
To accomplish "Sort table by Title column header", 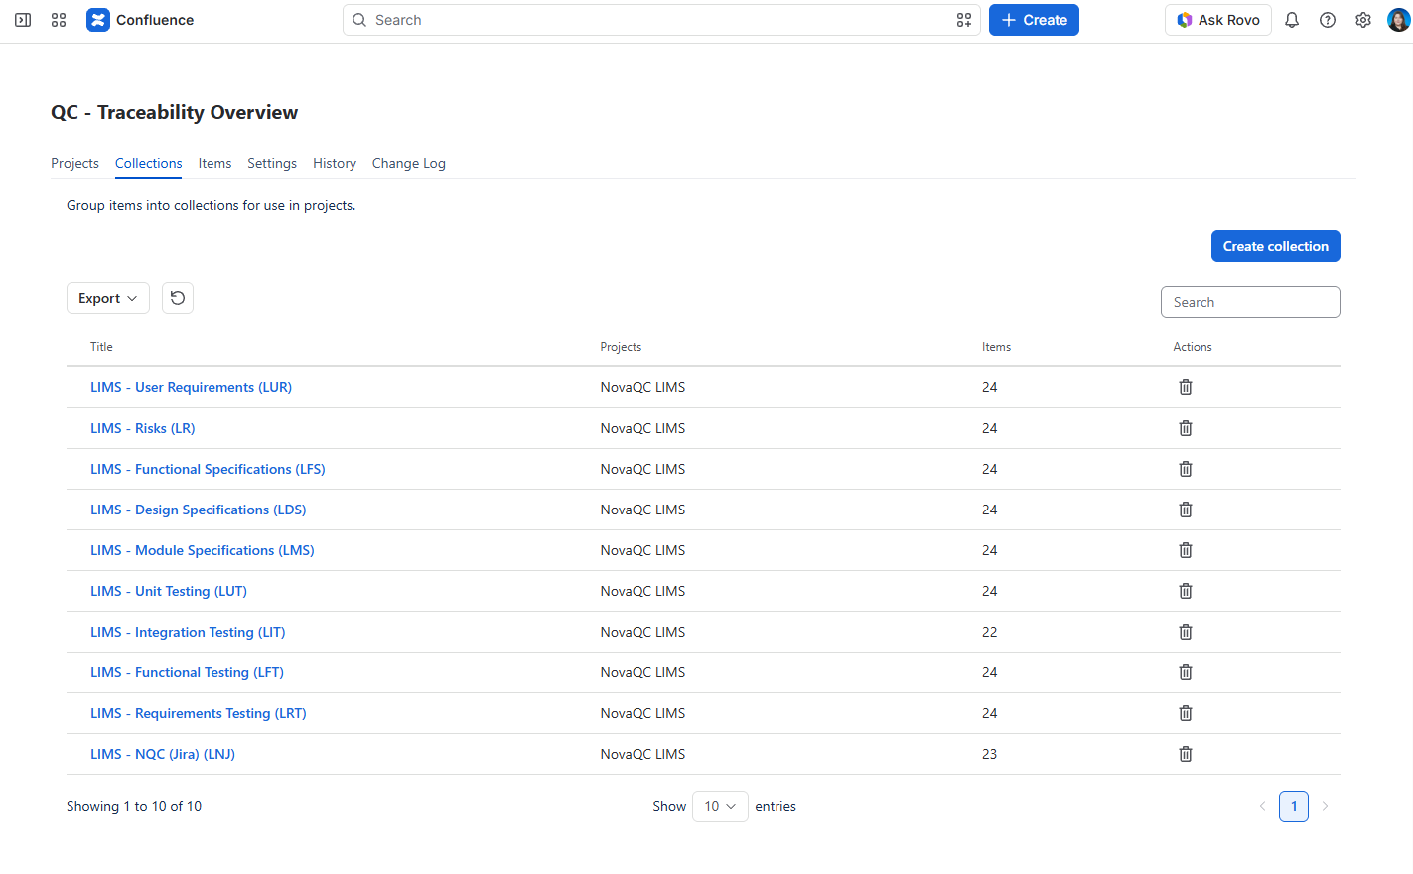I will [x=101, y=347].
